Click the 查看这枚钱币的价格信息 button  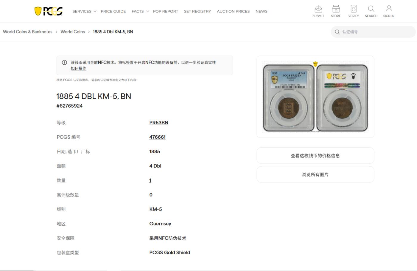(x=315, y=155)
